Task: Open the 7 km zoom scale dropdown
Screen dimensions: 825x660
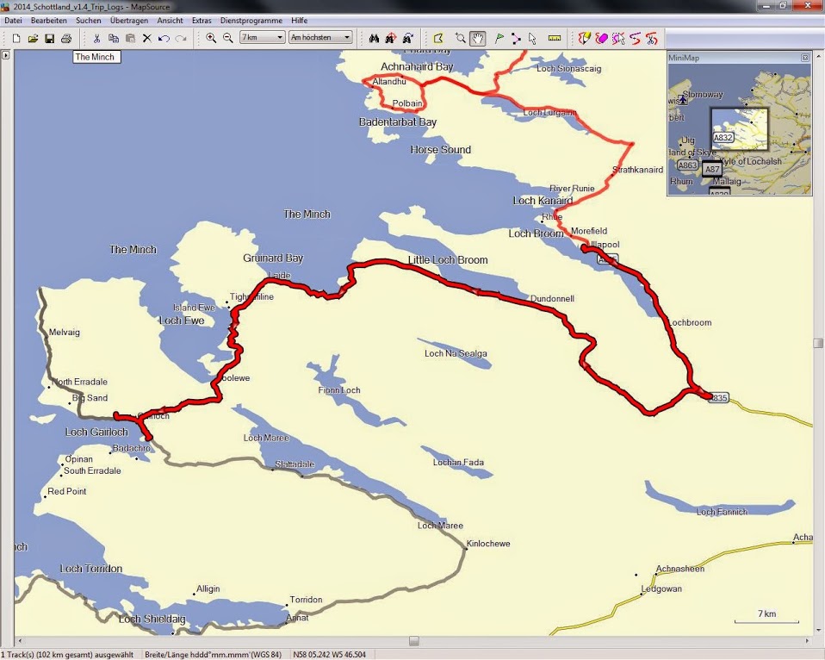Action: pos(263,38)
